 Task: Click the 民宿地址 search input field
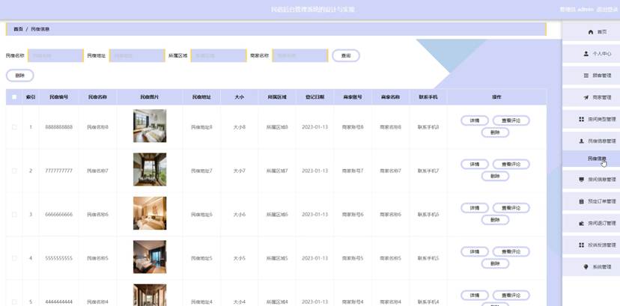click(137, 55)
